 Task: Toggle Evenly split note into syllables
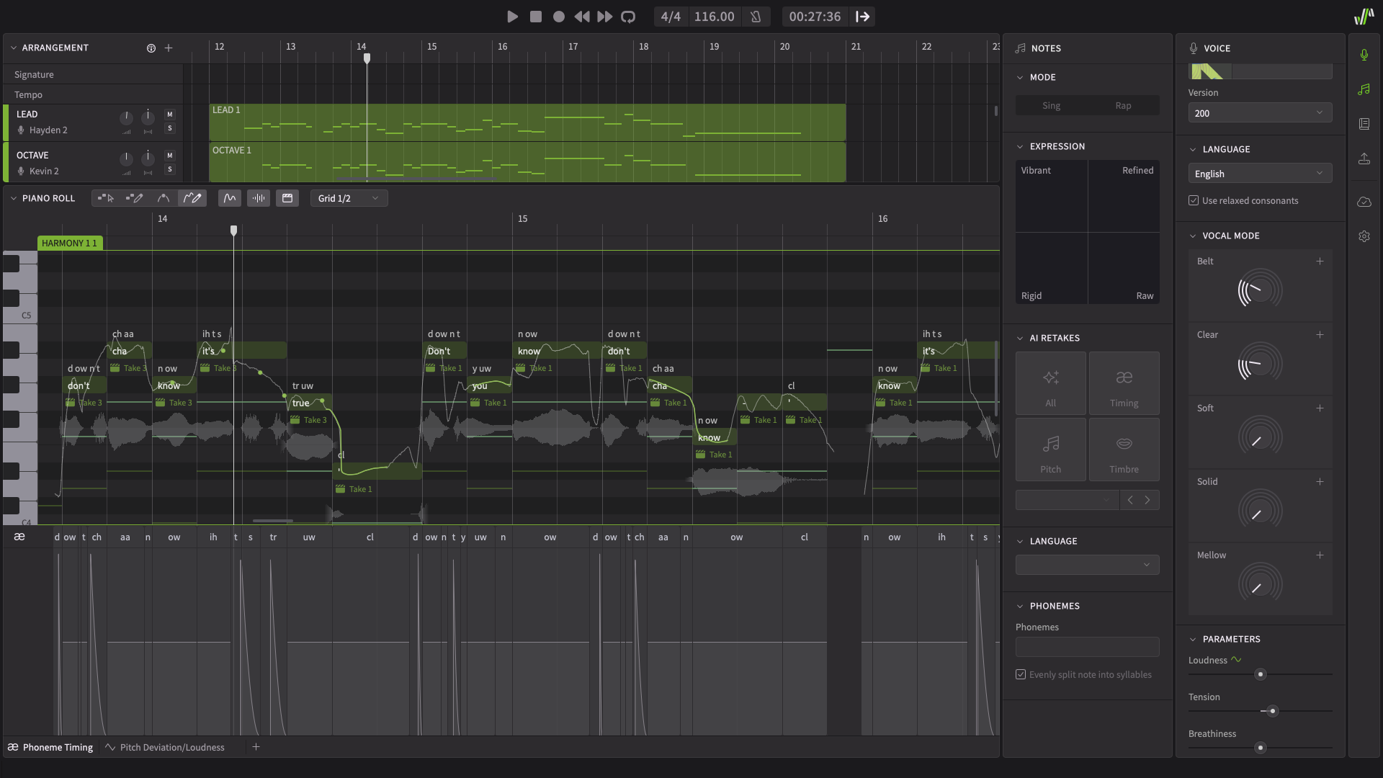[x=1020, y=674]
